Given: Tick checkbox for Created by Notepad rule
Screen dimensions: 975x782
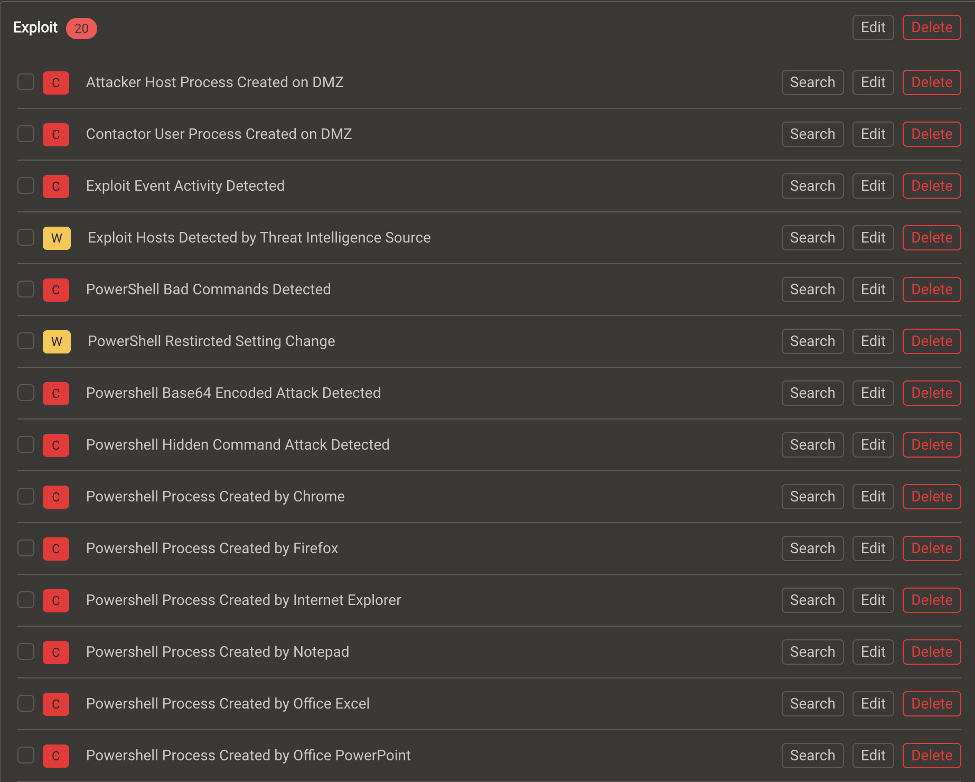Looking at the screenshot, I should point(26,651).
